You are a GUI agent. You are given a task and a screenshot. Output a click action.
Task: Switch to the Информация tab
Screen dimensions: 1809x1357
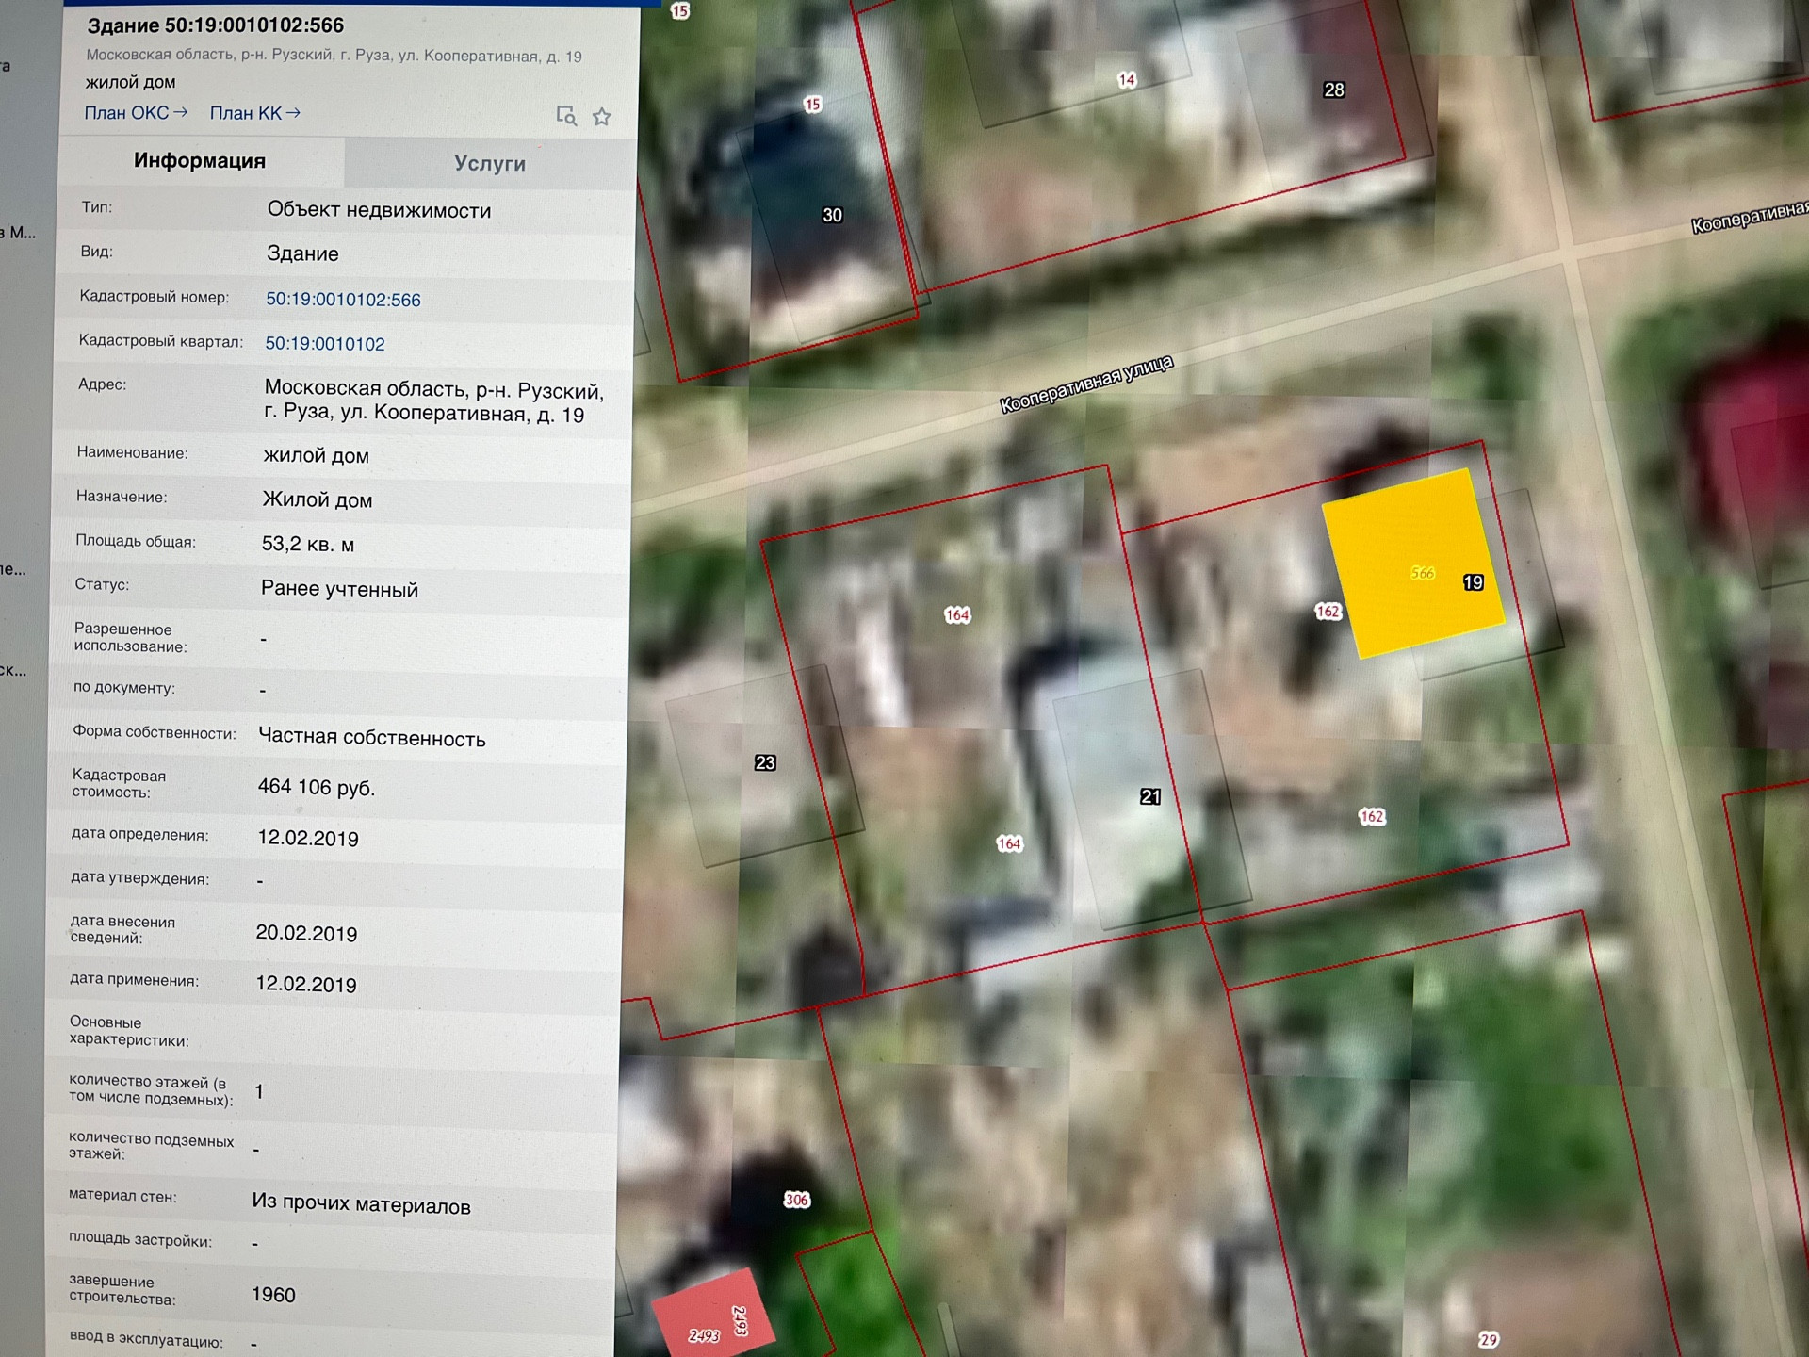click(x=200, y=161)
